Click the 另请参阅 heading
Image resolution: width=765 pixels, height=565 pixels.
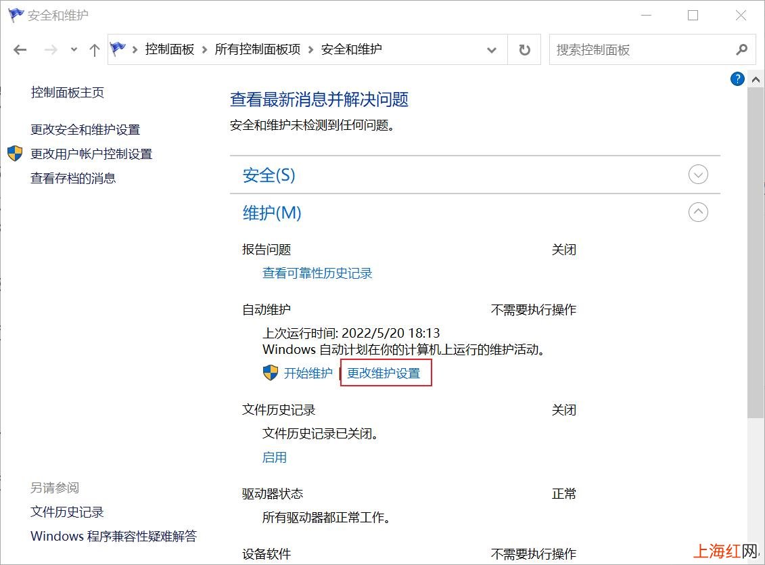55,487
